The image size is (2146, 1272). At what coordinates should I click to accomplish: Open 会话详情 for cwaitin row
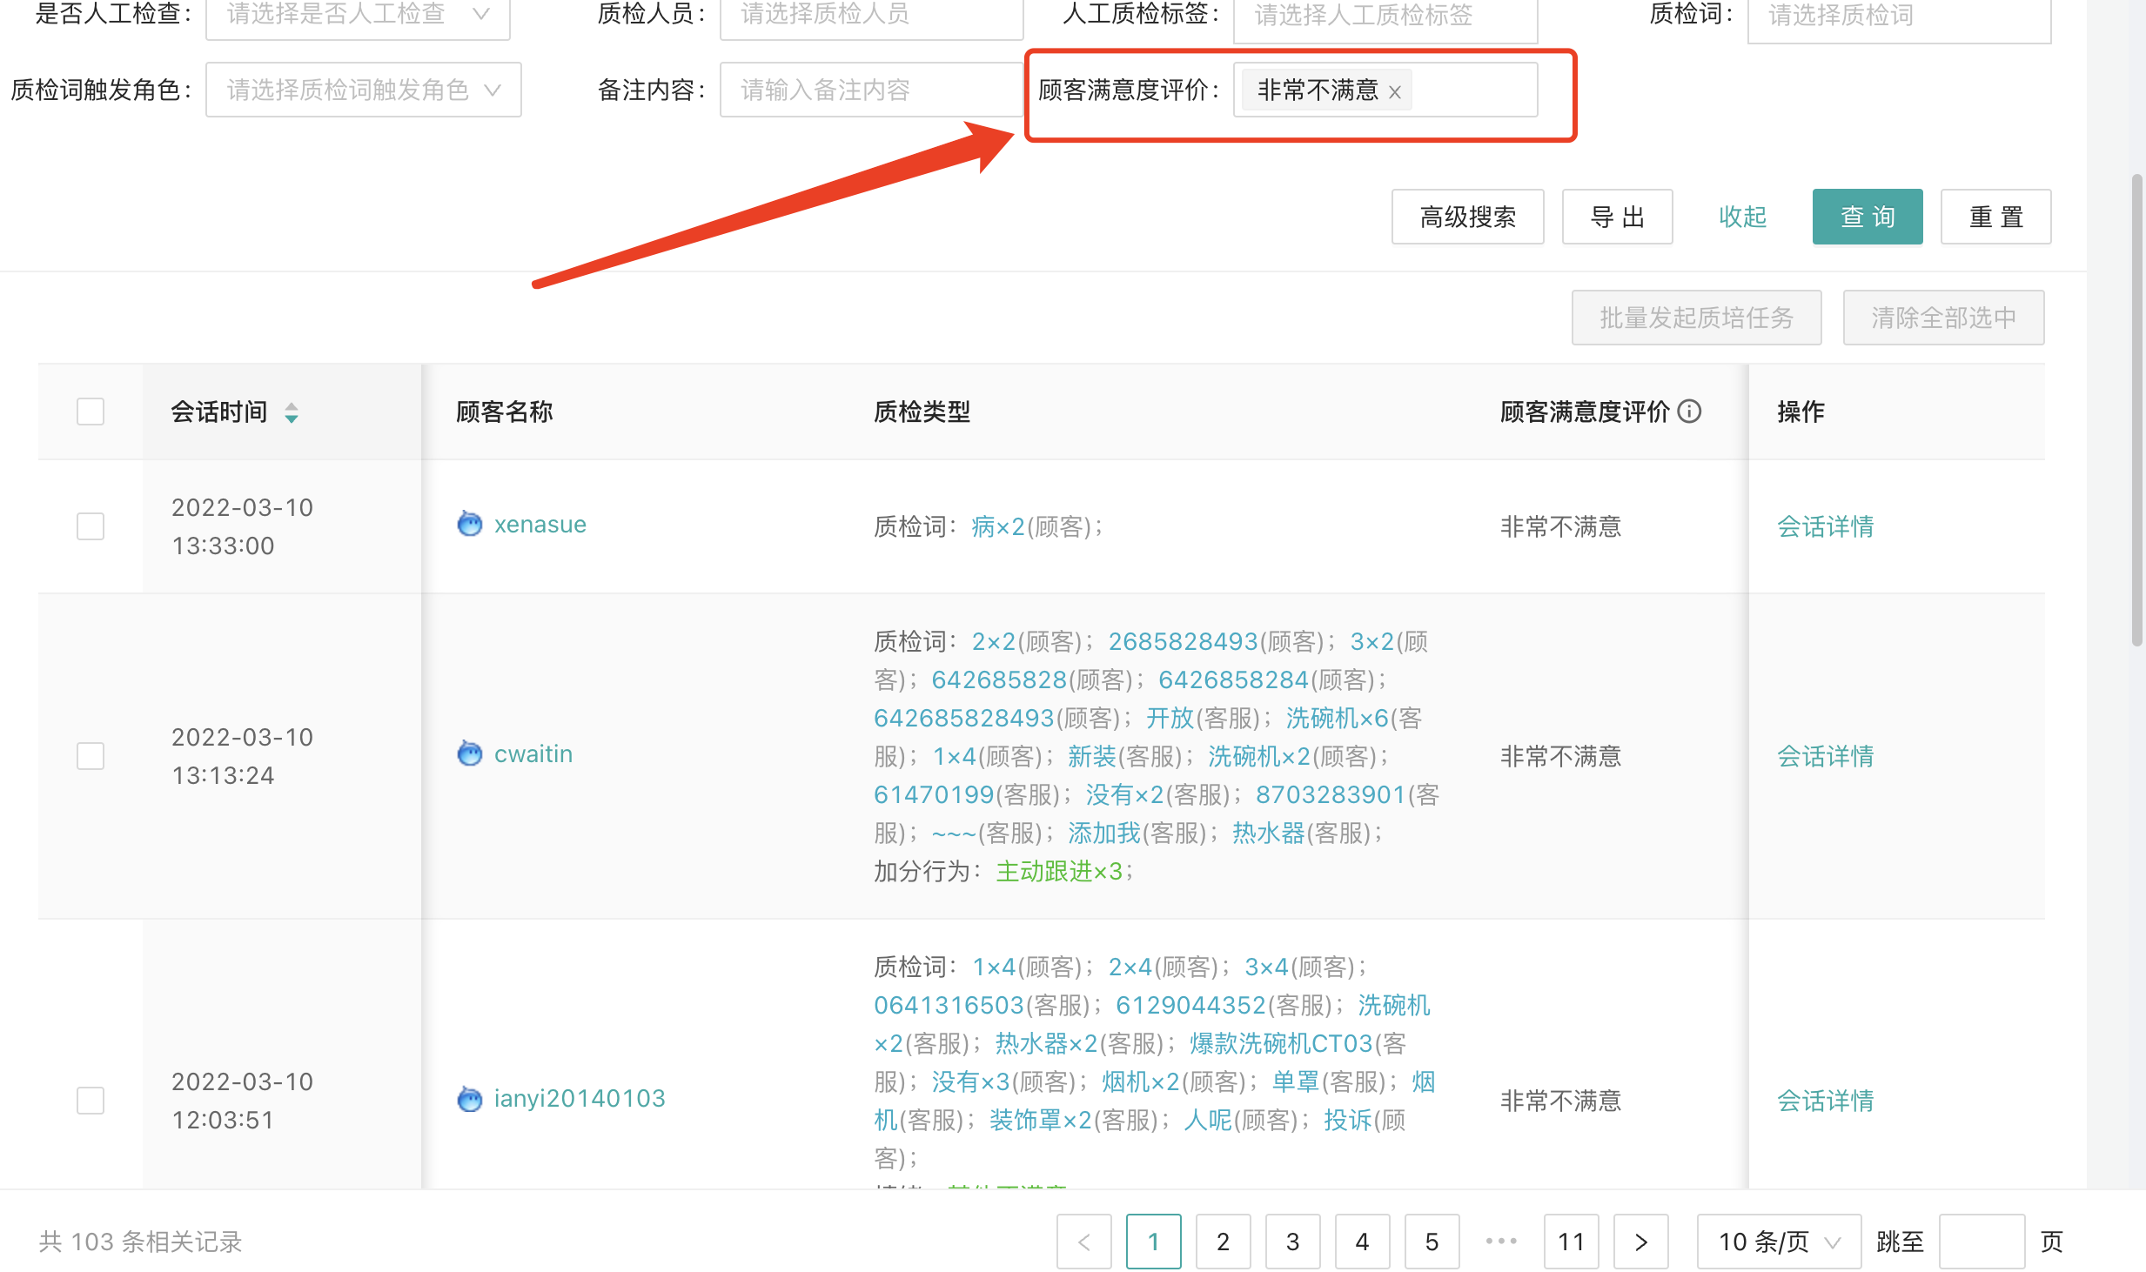pyautogui.click(x=1825, y=756)
